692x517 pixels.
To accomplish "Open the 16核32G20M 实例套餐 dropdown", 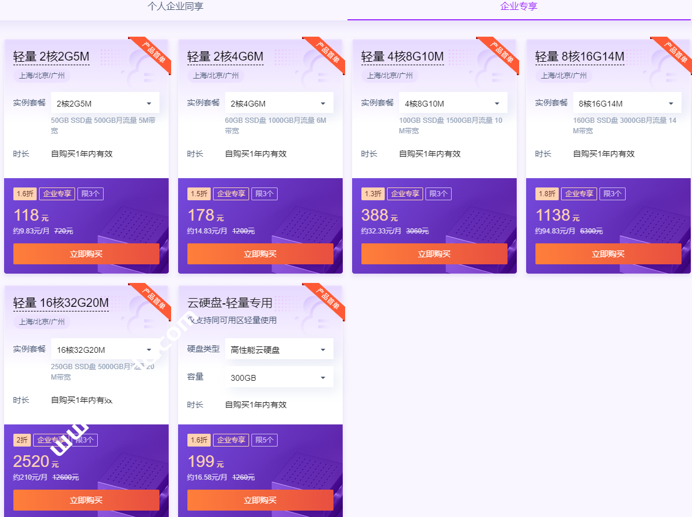I will coord(105,350).
